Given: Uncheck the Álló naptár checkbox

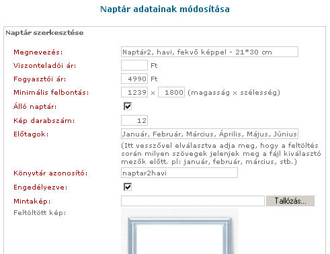Looking at the screenshot, I should click(128, 106).
